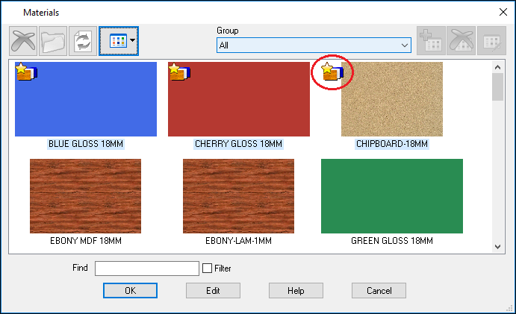Select the CHIPBOARD-18MM texture thumbnail
The width and height of the screenshot is (516, 314).
tap(392, 99)
